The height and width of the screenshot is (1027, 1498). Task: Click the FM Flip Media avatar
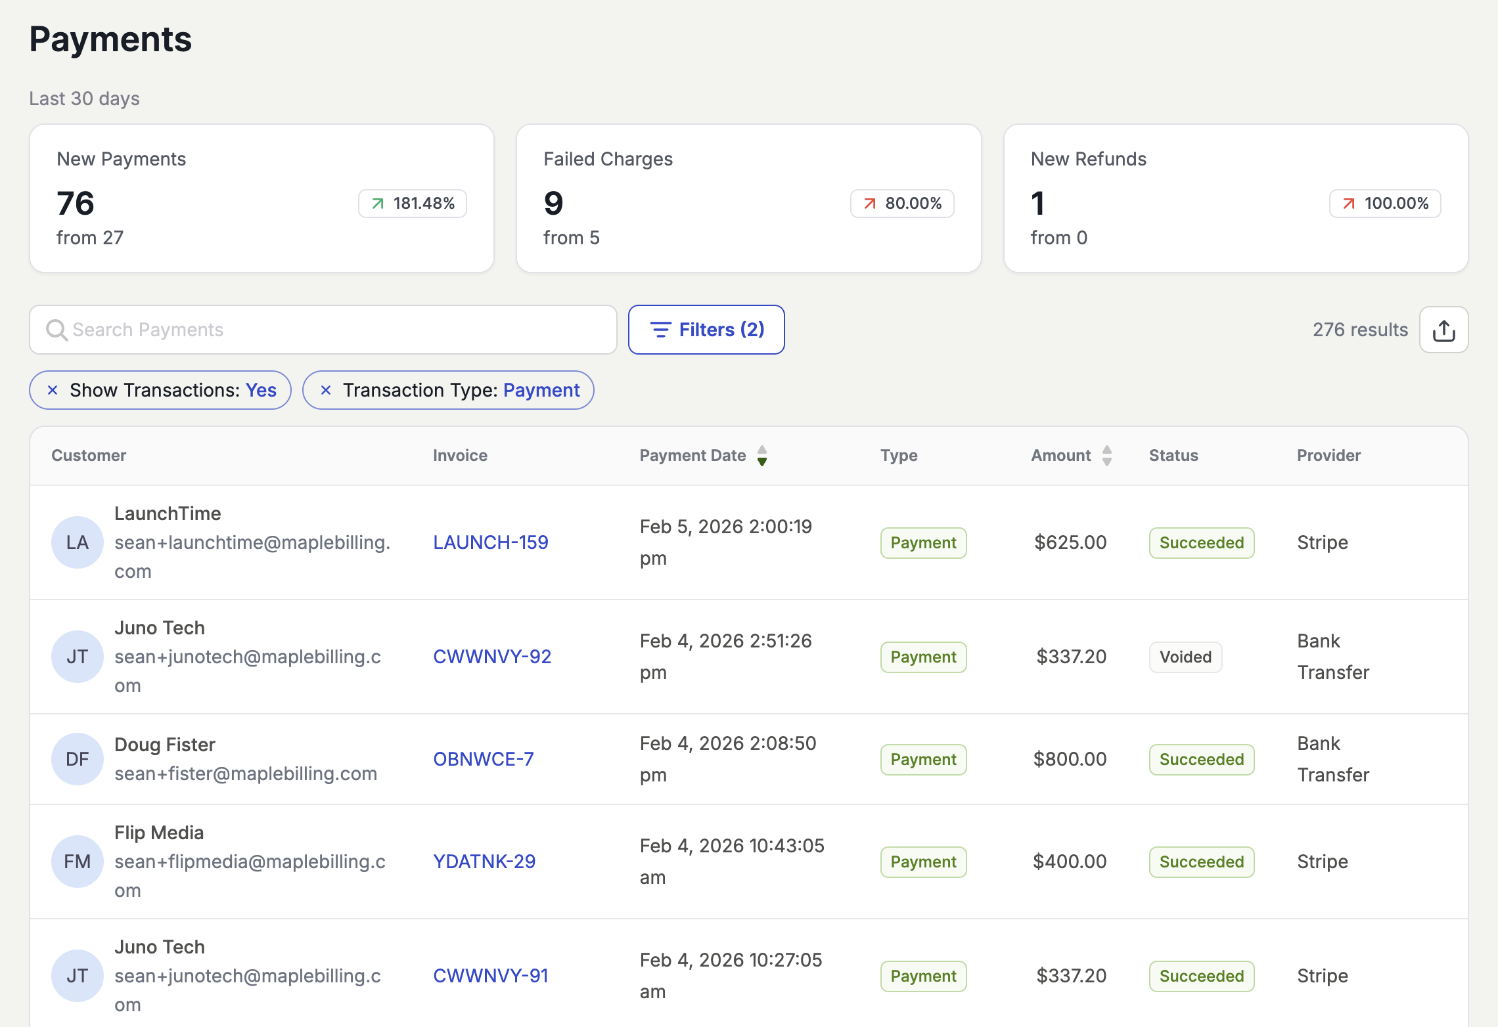[78, 862]
